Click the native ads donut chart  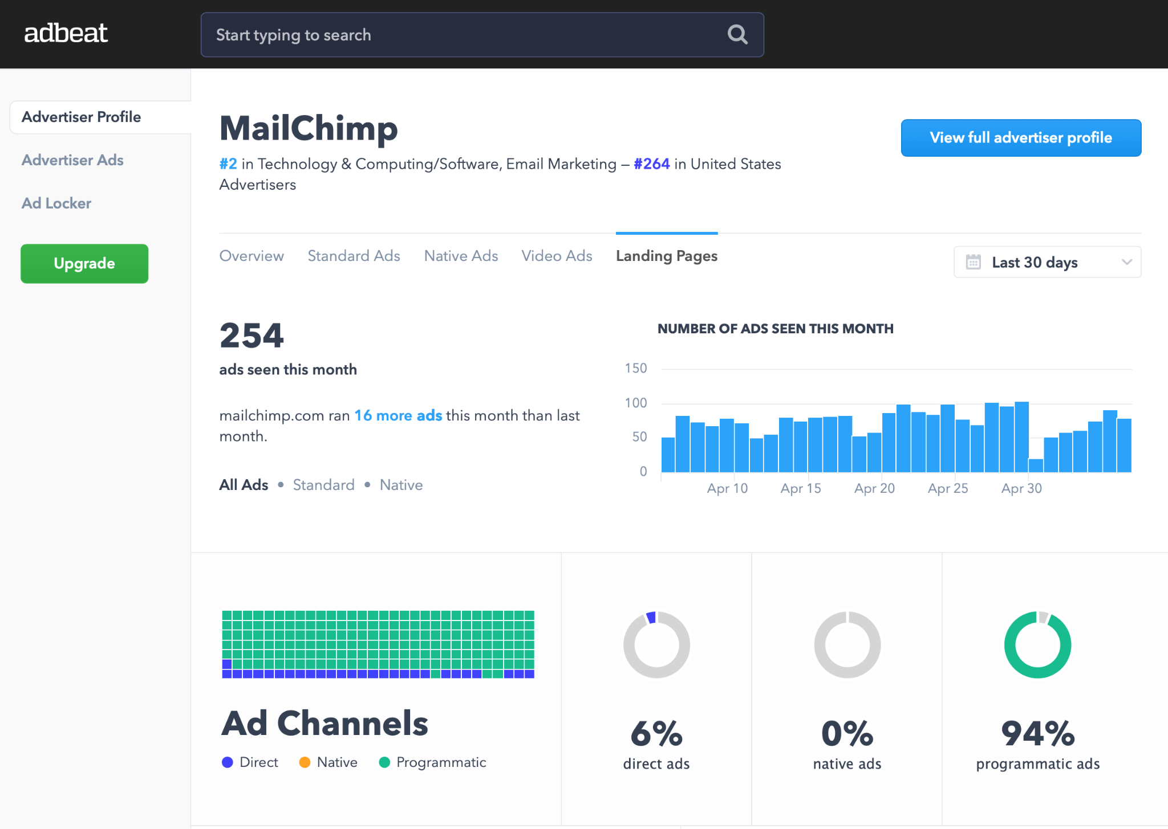[x=846, y=644]
